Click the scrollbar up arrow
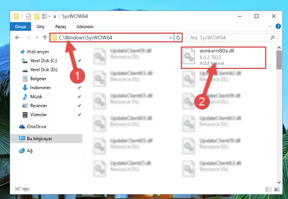Image resolution: width=288 pixels, height=199 pixels. click(x=279, y=48)
